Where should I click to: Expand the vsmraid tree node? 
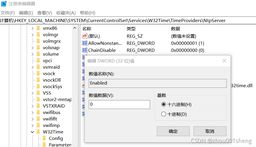pos(33,67)
